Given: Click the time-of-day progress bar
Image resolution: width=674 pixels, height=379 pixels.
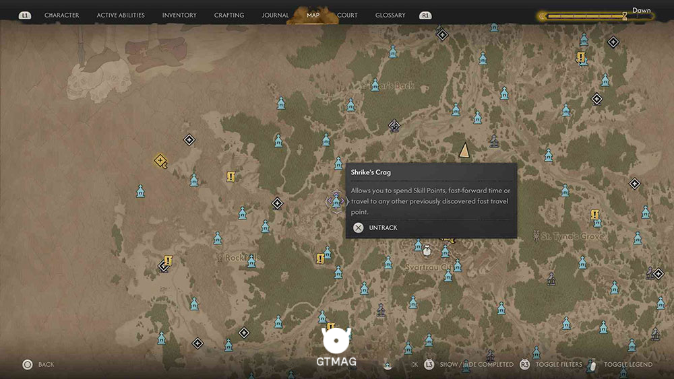Looking at the screenshot, I should [x=596, y=16].
